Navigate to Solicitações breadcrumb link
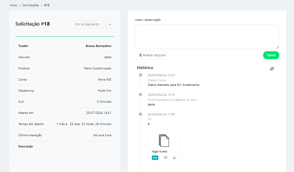This screenshot has height=172, width=294. click(x=31, y=5)
